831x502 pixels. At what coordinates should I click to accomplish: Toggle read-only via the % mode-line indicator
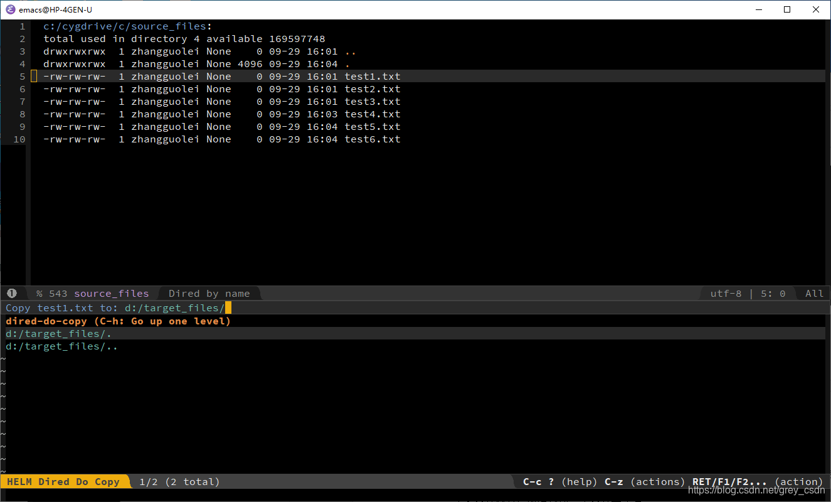coord(36,293)
